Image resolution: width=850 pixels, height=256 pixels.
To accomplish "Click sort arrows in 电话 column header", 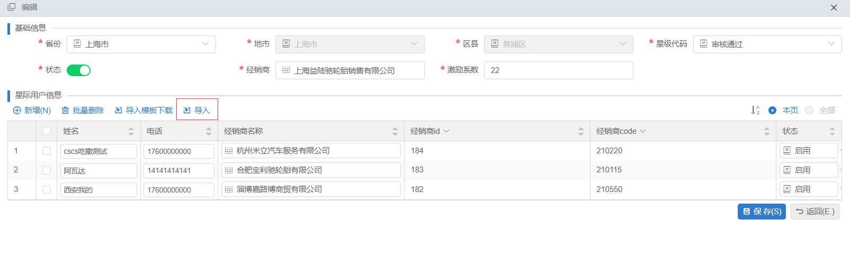I will tap(209, 131).
